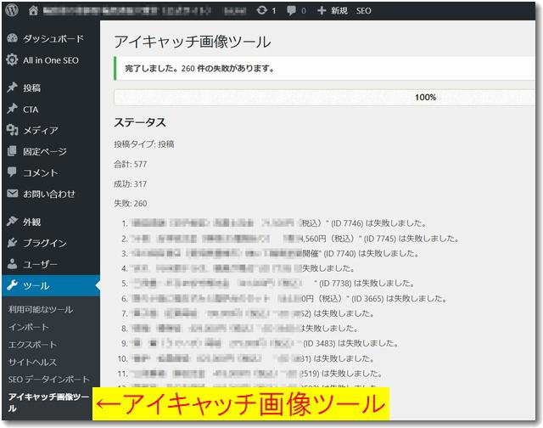Click the ダッシュボード gauge icon
543x428 pixels.
[x=12, y=38]
